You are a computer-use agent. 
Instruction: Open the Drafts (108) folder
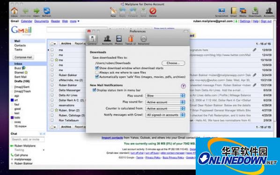click(22, 81)
